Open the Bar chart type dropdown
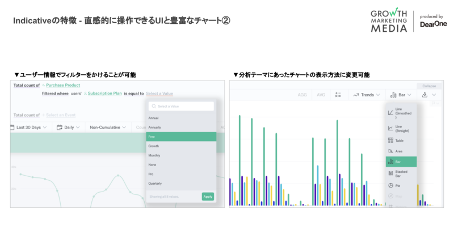This screenshot has height=238, width=454. pyautogui.click(x=401, y=95)
